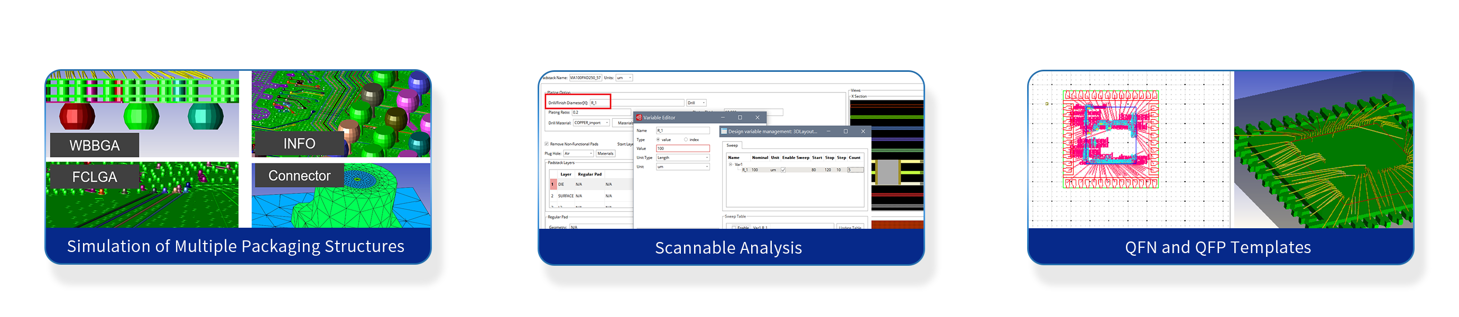The width and height of the screenshot is (1459, 317).
Task: Click the Variable Editor app icon
Action: coord(640,118)
